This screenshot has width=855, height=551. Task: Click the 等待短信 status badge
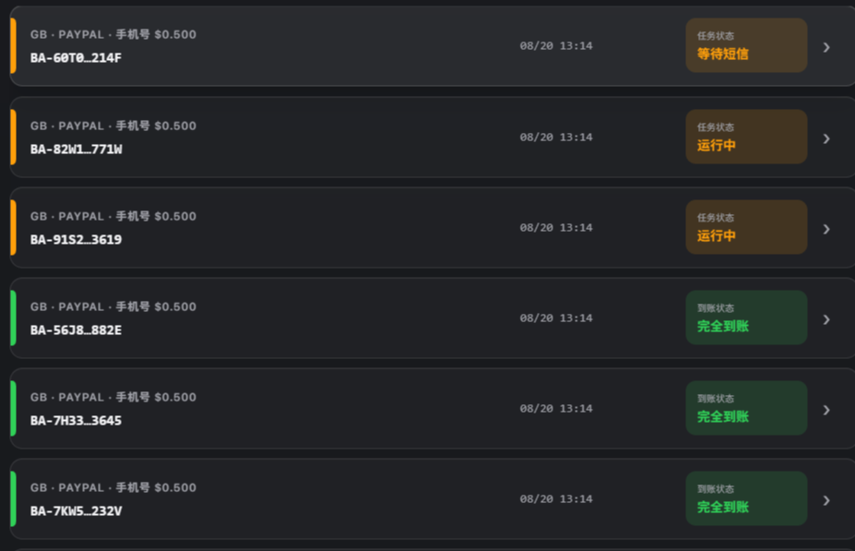click(x=746, y=45)
